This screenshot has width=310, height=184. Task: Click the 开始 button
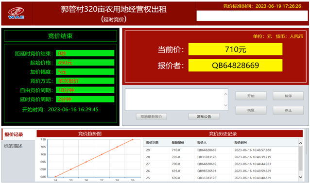click(x=251, y=96)
